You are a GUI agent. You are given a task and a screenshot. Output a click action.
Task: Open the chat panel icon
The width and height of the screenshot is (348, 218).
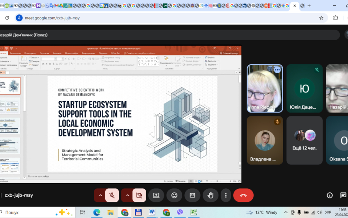344,195
